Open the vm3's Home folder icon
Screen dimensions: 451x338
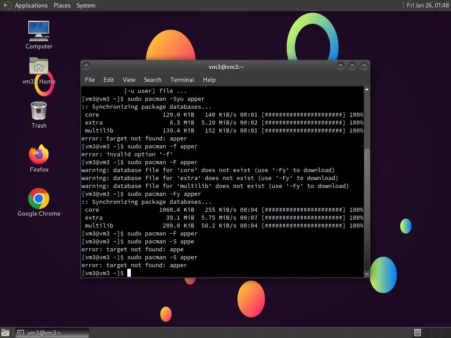click(x=39, y=71)
